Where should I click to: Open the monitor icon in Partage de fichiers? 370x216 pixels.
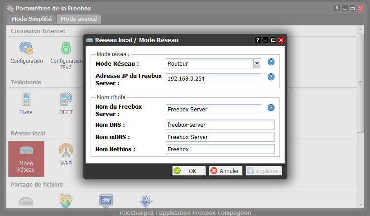point(106,201)
